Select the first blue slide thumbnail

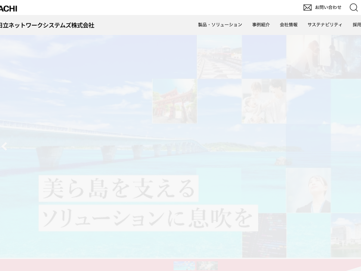click(x=184, y=266)
